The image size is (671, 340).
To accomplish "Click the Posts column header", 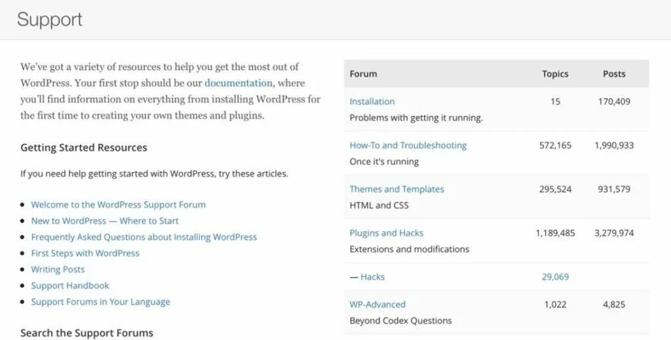I will [x=614, y=73].
